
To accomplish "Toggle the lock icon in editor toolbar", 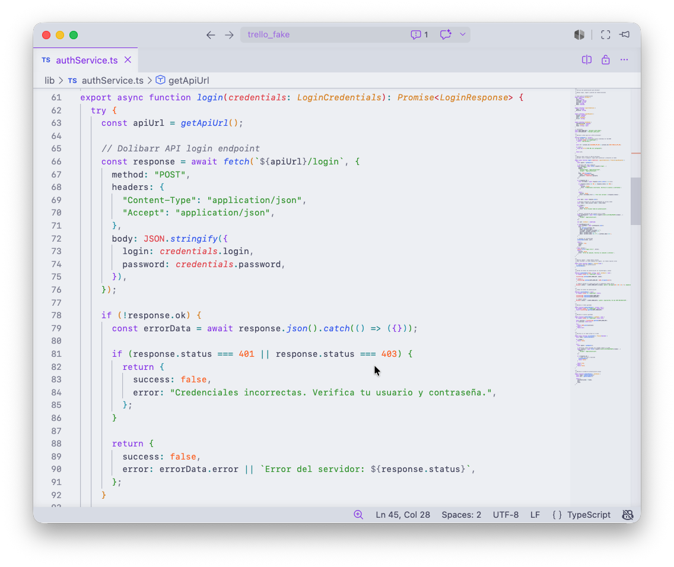I will pos(605,60).
